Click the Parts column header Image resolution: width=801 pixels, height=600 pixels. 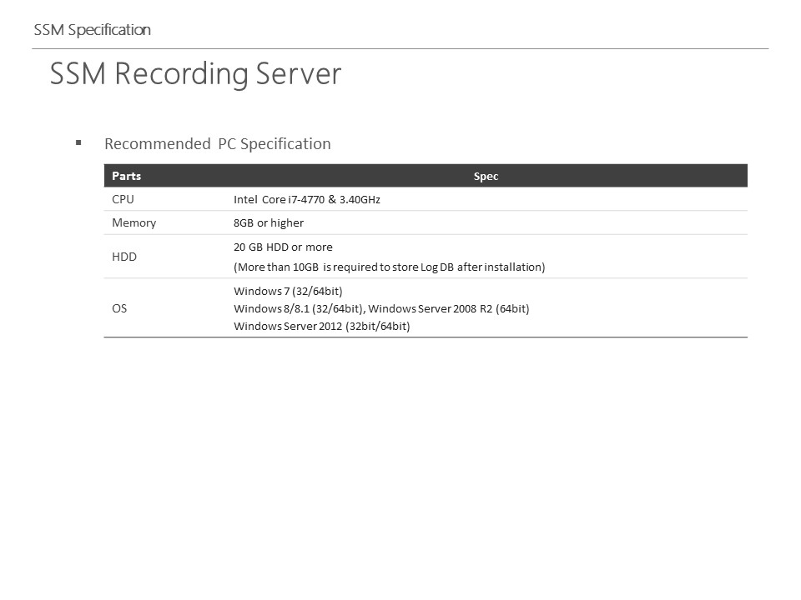click(x=126, y=176)
